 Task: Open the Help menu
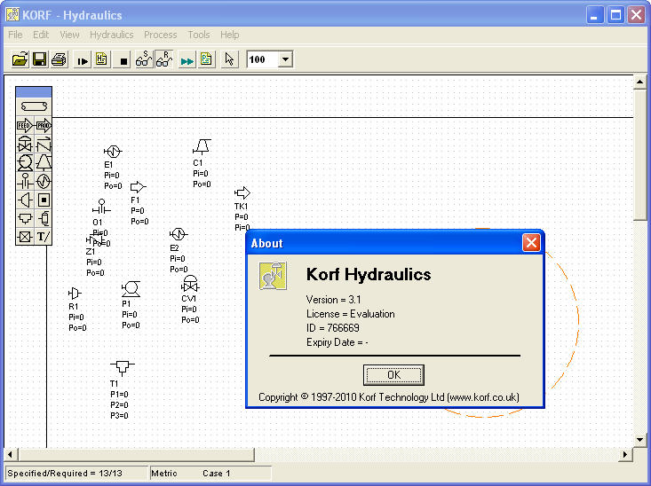pos(230,35)
